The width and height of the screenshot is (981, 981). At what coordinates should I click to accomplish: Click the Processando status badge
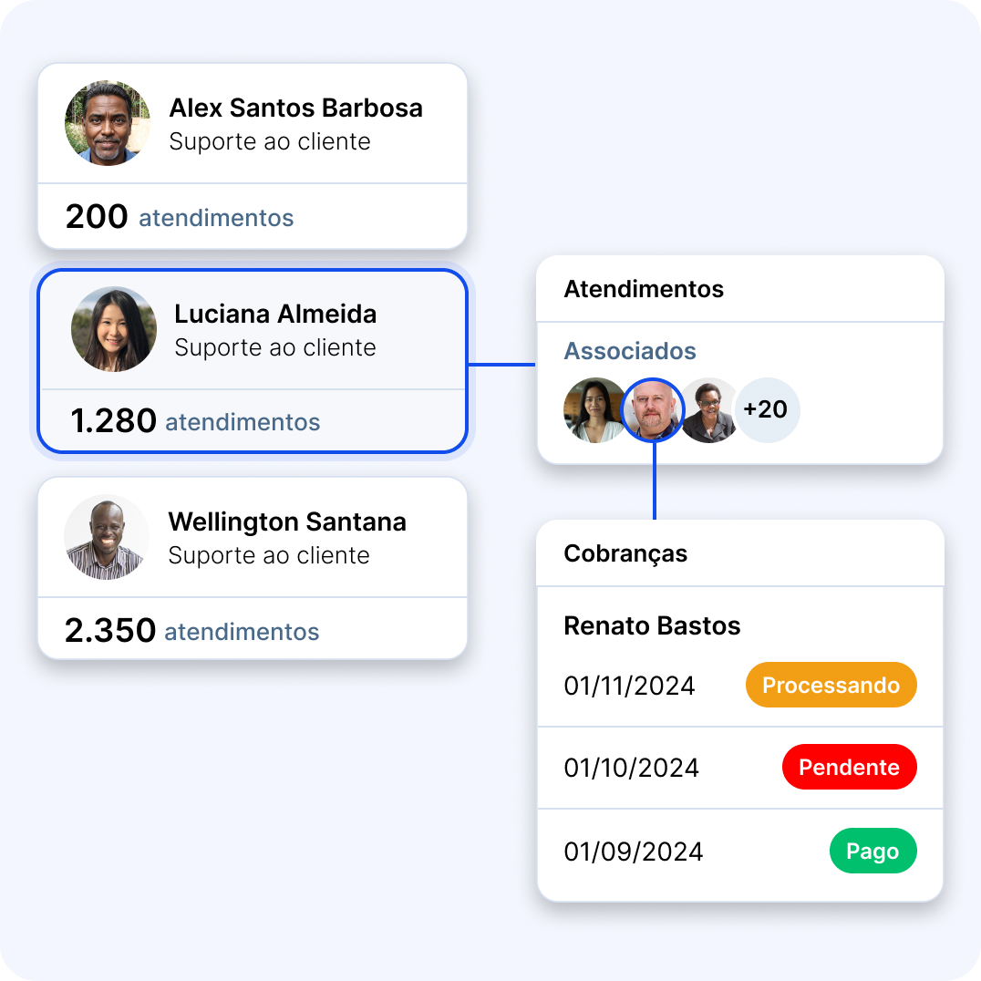pyautogui.click(x=831, y=685)
